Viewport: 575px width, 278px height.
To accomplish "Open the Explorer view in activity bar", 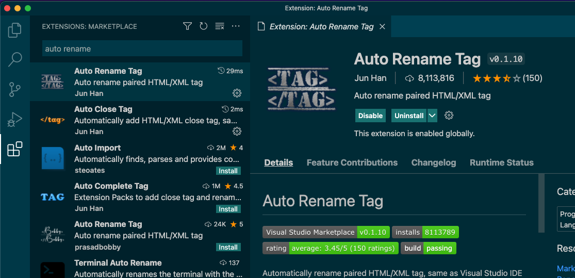I will coord(14,30).
